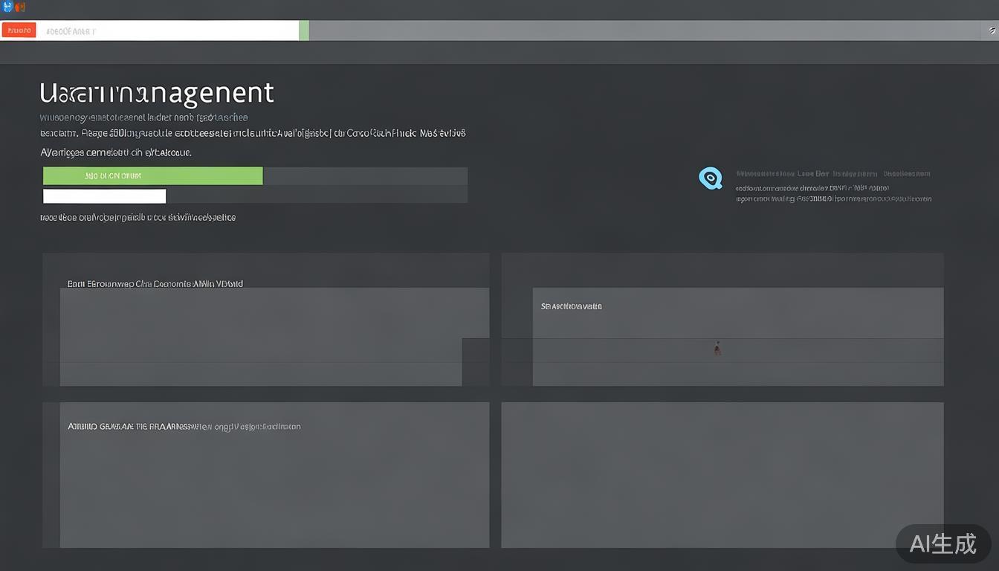Click the AI生成 badge
This screenshot has width=999, height=571.
point(943,544)
